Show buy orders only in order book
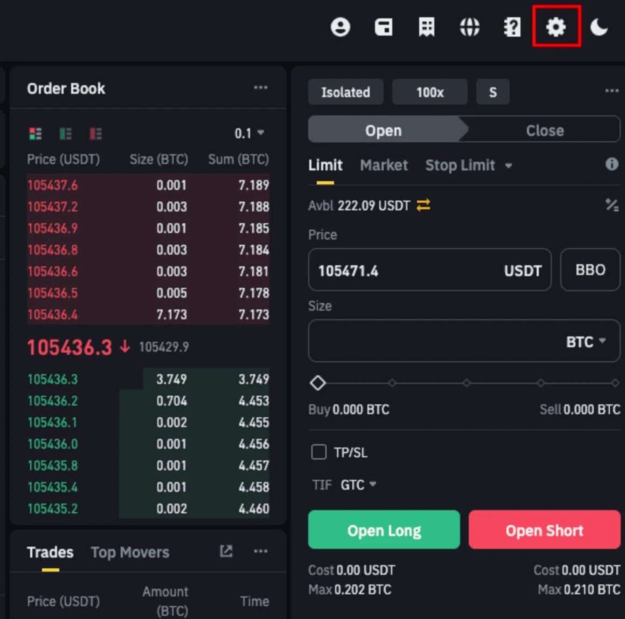This screenshot has width=625, height=619. (65, 134)
